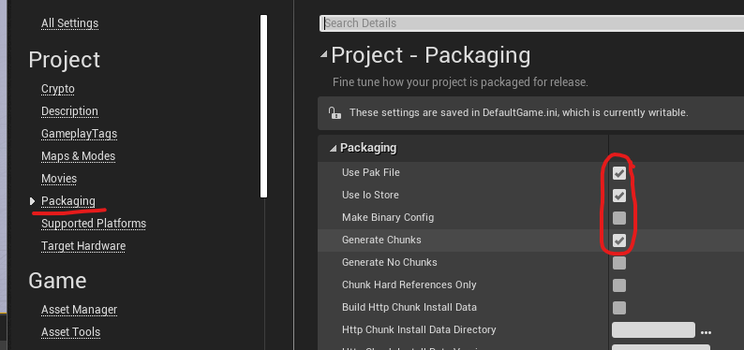This screenshot has width=744, height=350.
Task: Collapse the Project - Packaging header triangle
Action: [323, 55]
